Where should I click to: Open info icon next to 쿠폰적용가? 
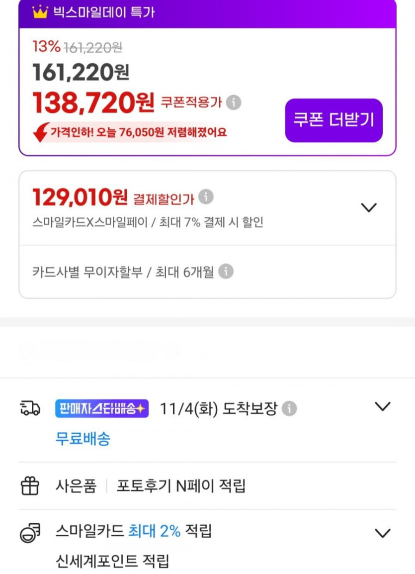tap(234, 102)
